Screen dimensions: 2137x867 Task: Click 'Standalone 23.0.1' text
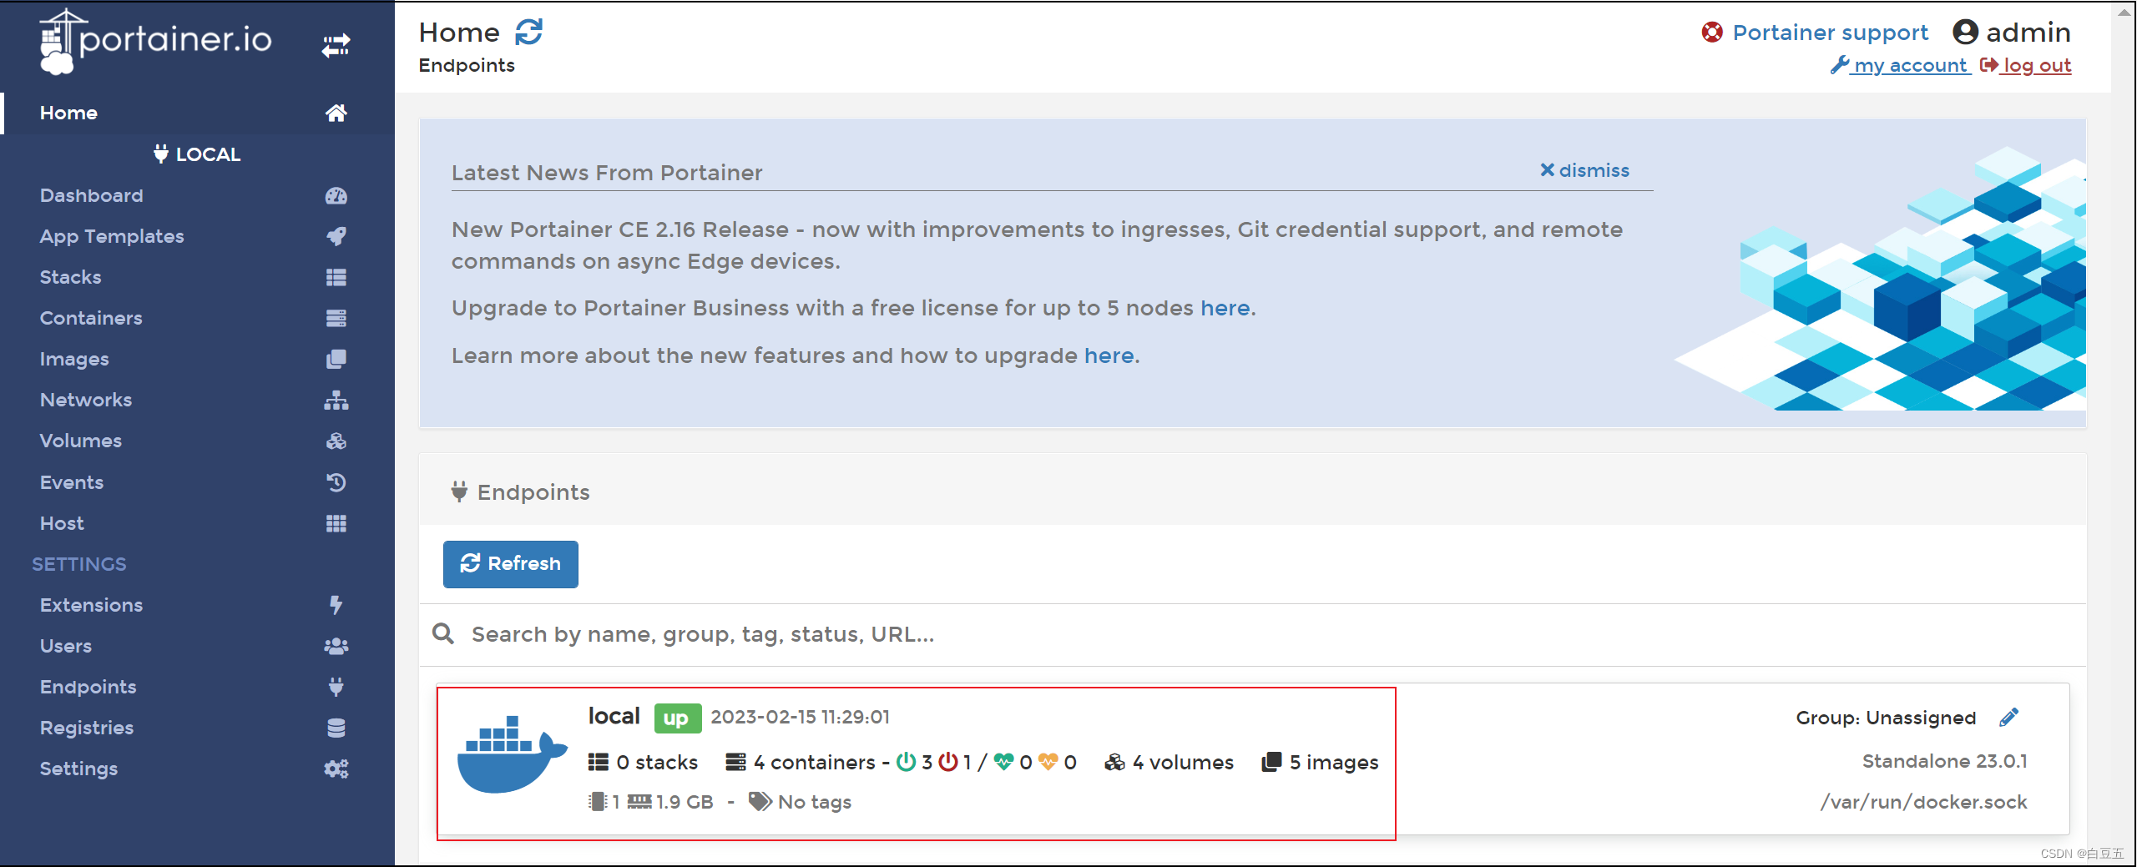(1944, 761)
